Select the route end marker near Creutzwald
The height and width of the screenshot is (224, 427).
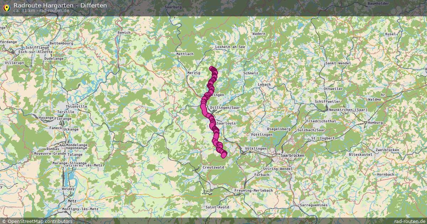coord(223,155)
